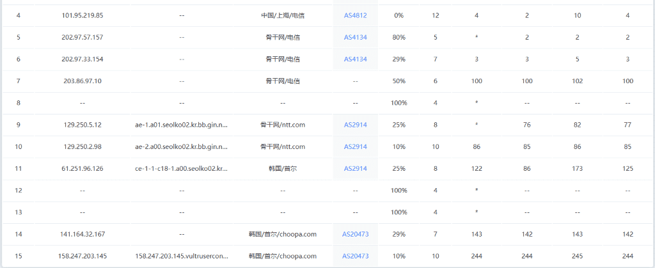Click 韩国/首尔/choopa.com in hop 14 row
Screen dimensions: 655x268
coord(282,234)
